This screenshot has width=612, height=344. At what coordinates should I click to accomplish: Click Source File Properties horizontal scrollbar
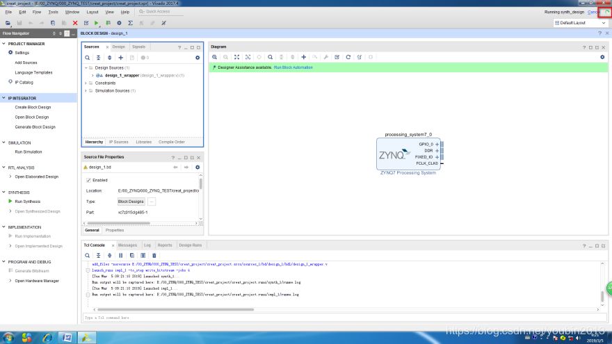(x=119, y=224)
